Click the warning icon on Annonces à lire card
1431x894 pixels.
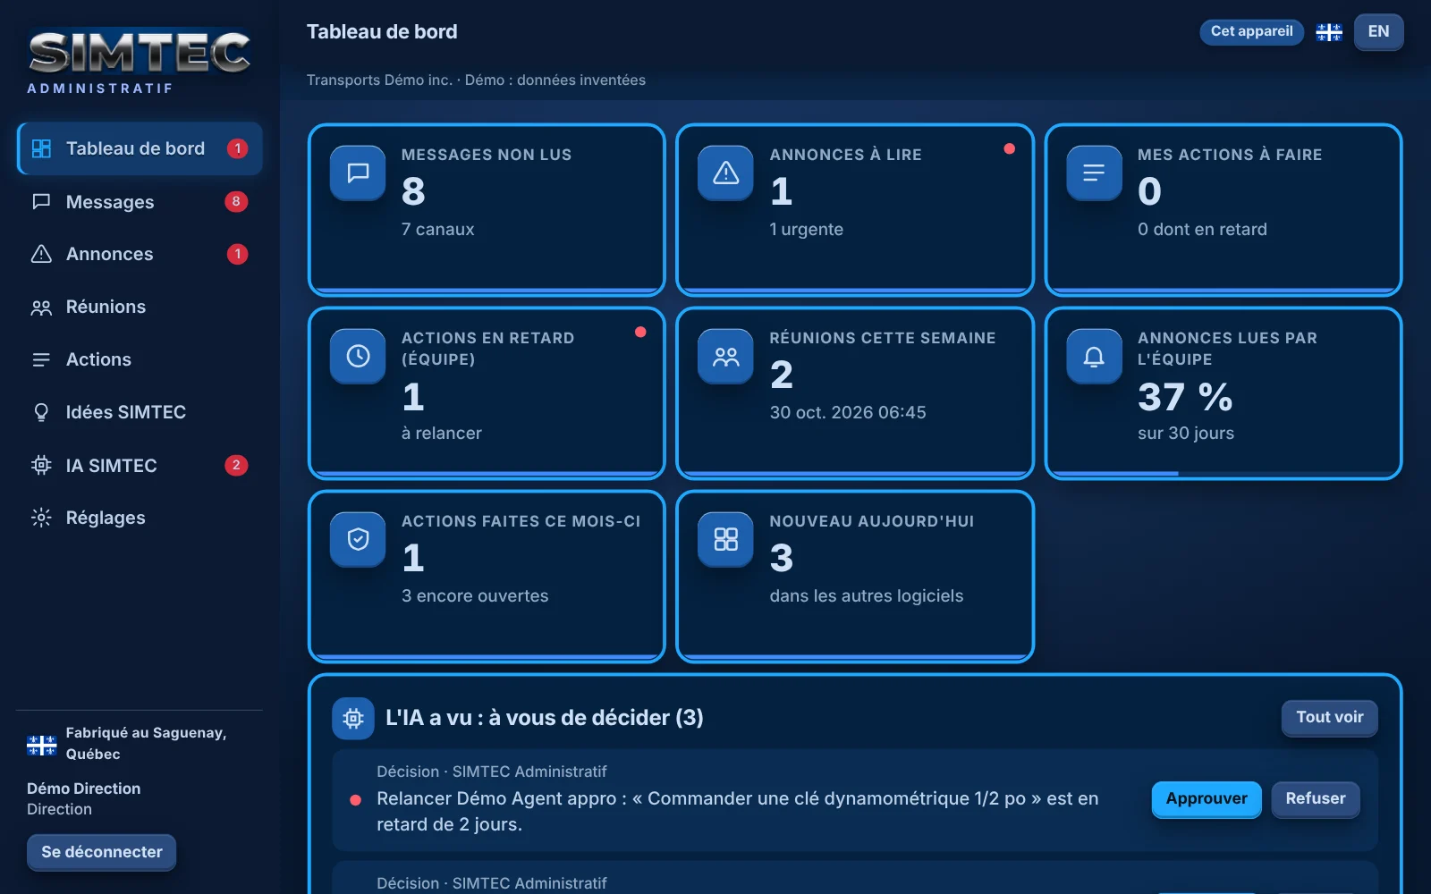pyautogui.click(x=726, y=173)
